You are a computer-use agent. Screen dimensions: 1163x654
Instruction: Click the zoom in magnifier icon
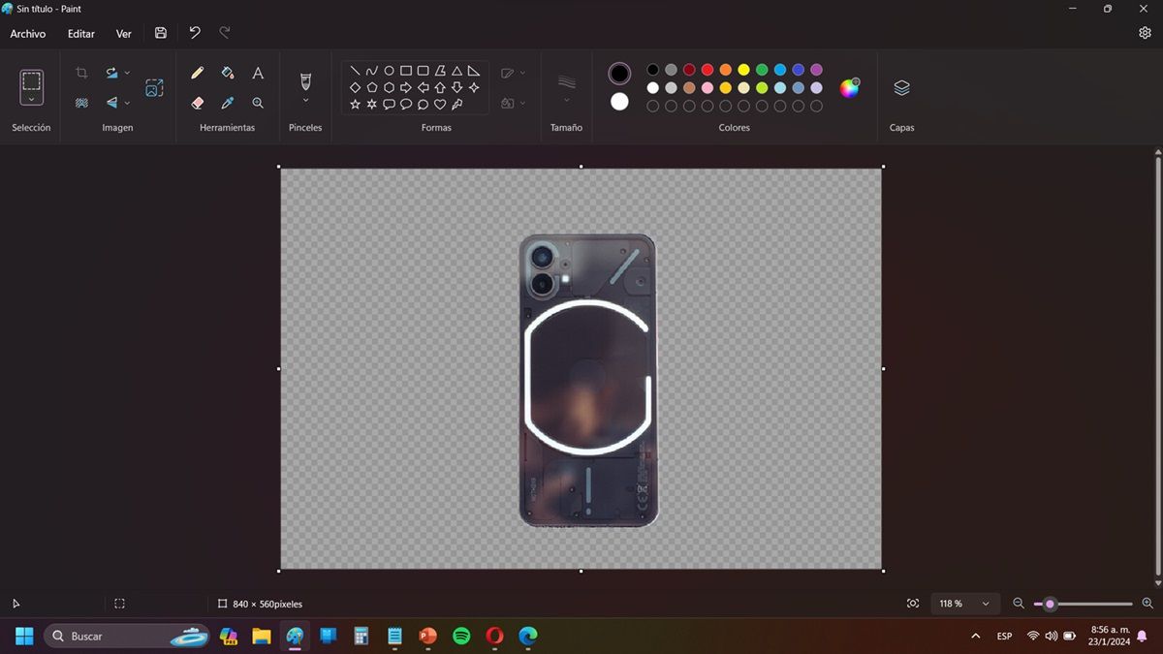(1147, 604)
